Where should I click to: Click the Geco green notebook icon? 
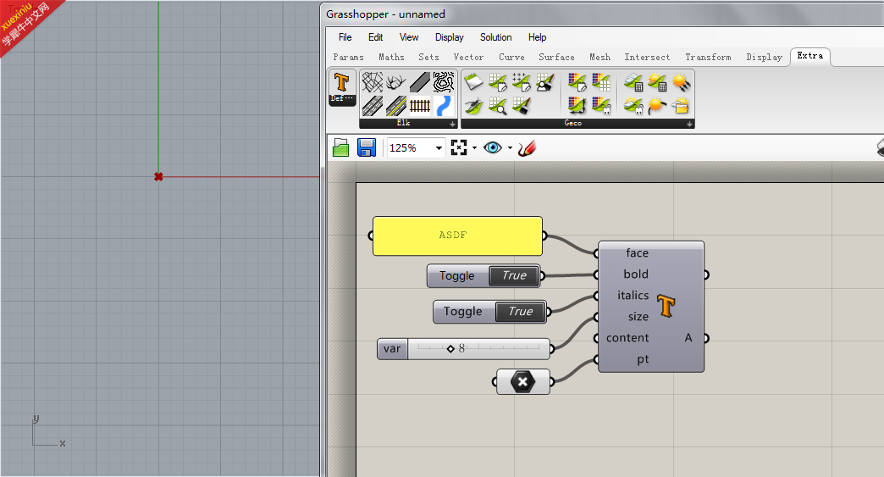pyautogui.click(x=473, y=82)
